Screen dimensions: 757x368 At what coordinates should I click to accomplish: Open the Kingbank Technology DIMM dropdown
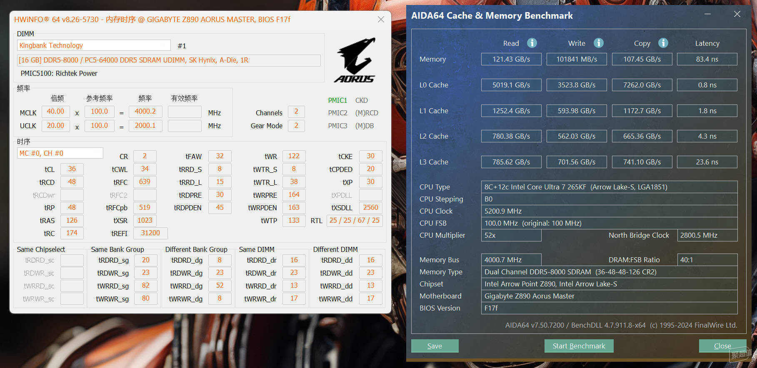pyautogui.click(x=94, y=45)
